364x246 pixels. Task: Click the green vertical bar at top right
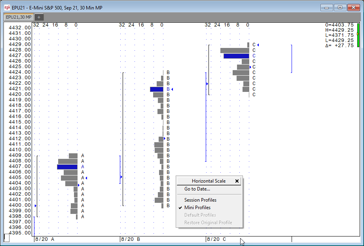pyautogui.click(x=358, y=35)
